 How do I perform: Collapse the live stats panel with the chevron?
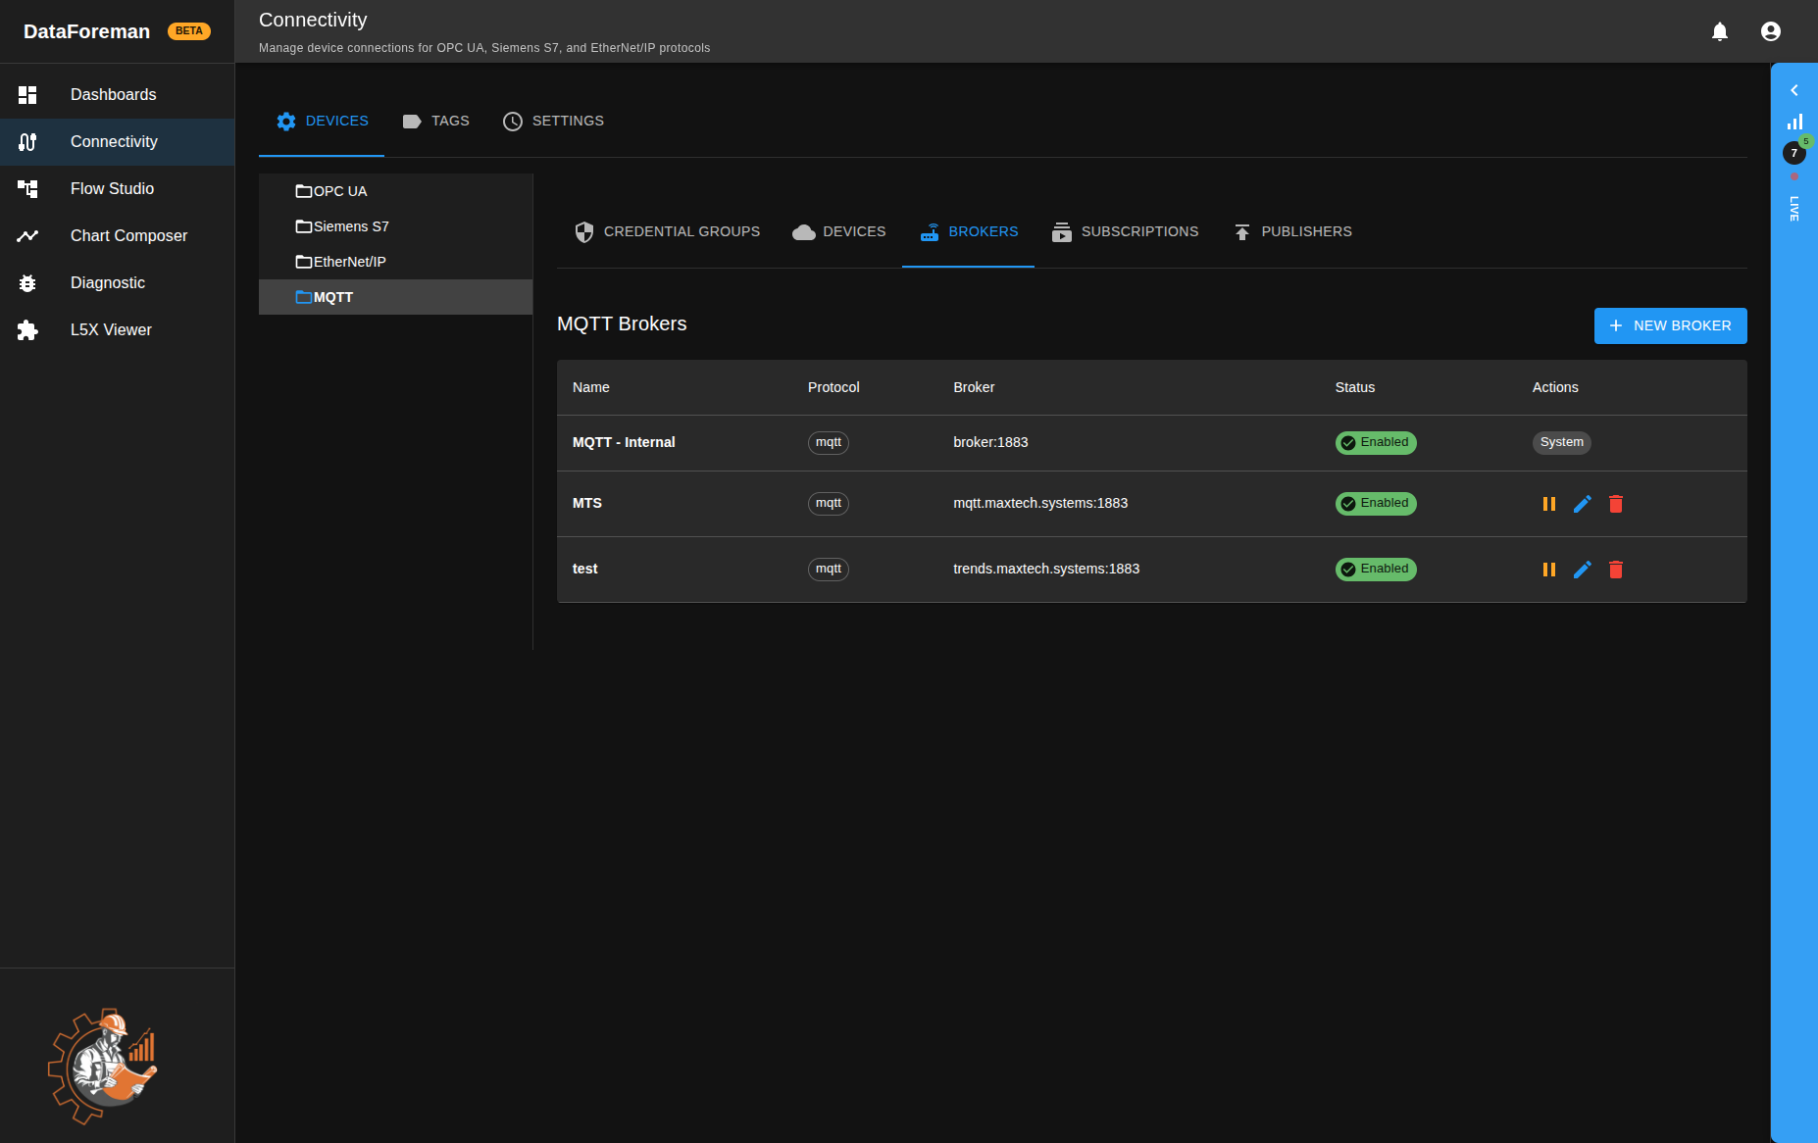[1794, 90]
